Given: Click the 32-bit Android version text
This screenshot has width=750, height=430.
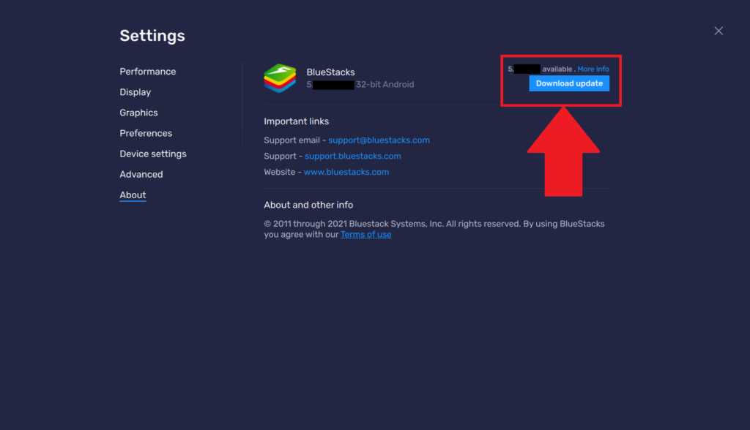Looking at the screenshot, I should tap(385, 85).
